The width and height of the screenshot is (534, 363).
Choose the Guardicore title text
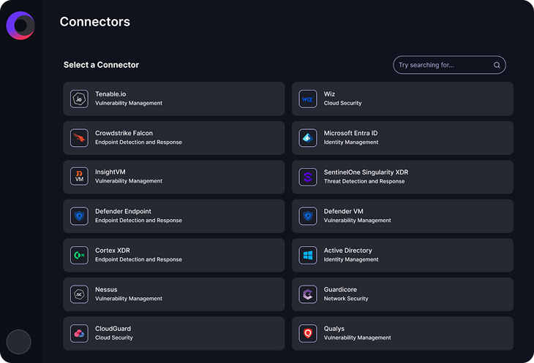340,289
